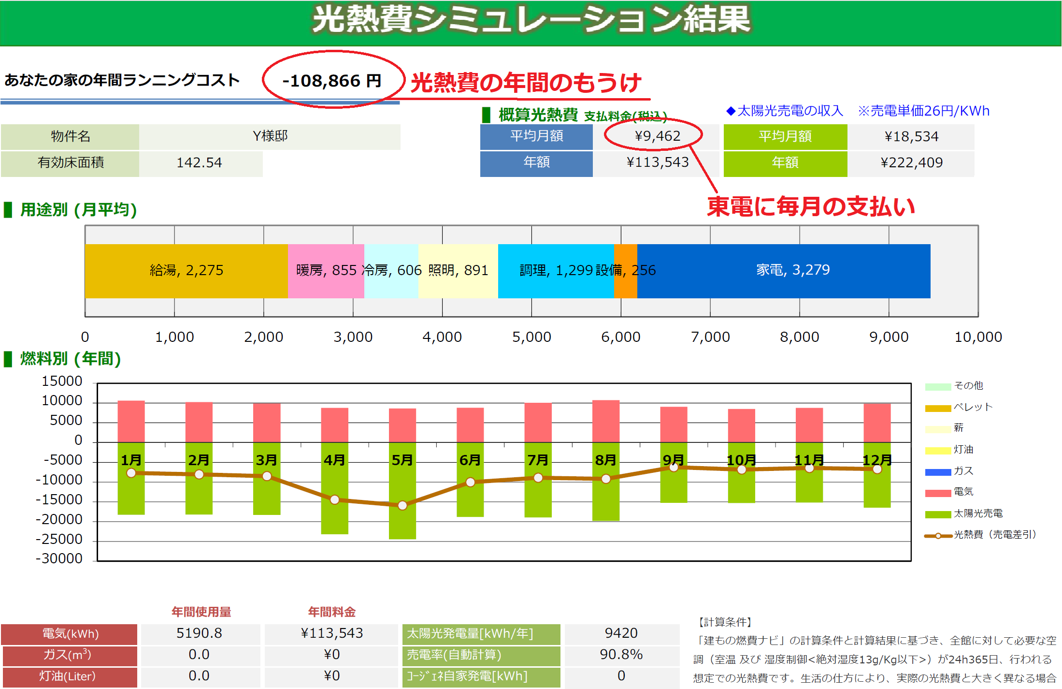Click the 電気 legend swatch

938,493
